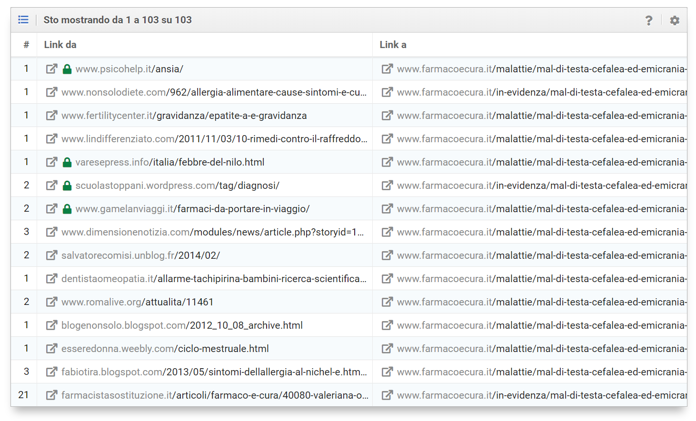
Task: Open the help question mark icon
Action: [x=648, y=20]
